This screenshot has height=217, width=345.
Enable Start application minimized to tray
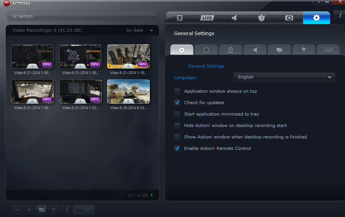point(177,114)
